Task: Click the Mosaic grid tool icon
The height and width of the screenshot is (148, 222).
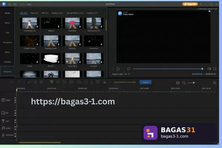Action: click(x=71, y=82)
